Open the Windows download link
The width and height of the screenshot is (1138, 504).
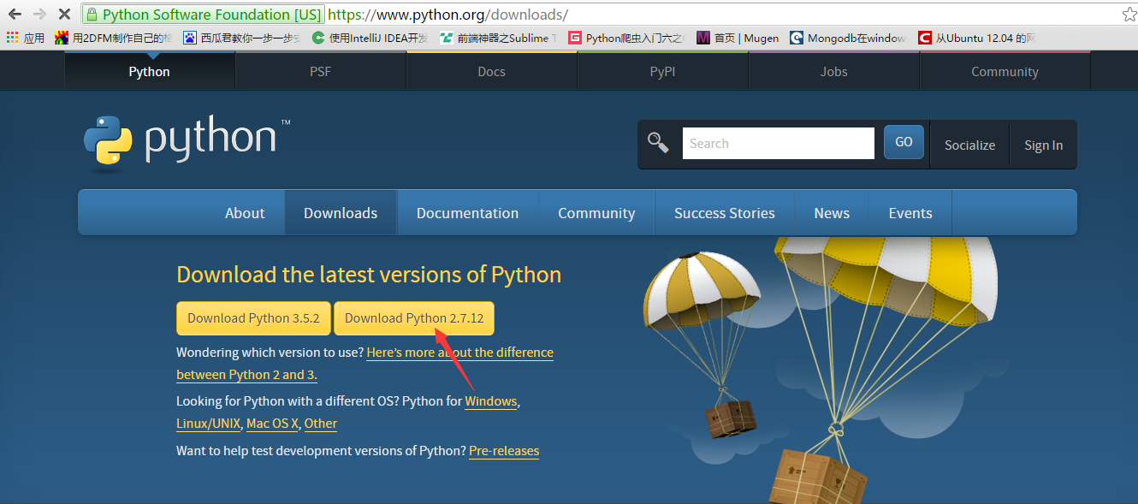[x=491, y=401]
